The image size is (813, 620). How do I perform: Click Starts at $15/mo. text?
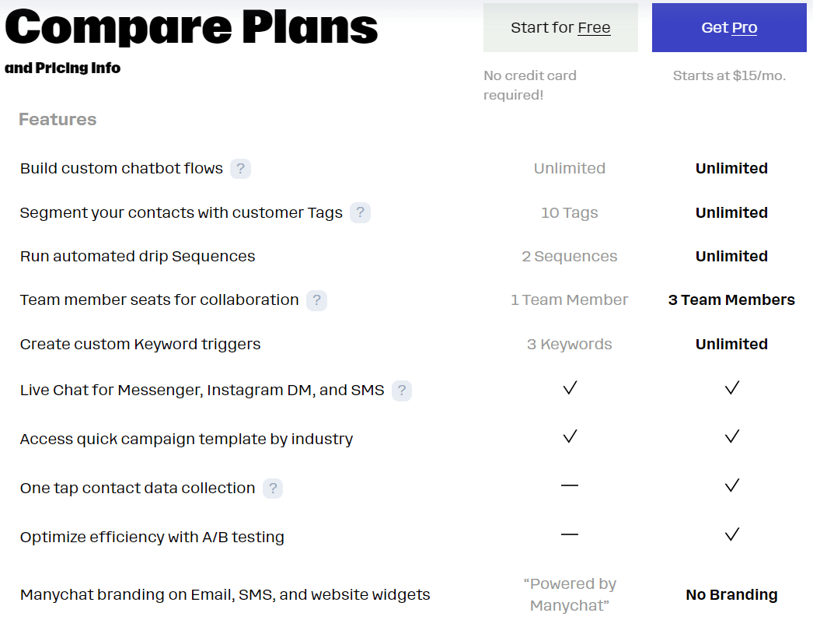click(729, 75)
